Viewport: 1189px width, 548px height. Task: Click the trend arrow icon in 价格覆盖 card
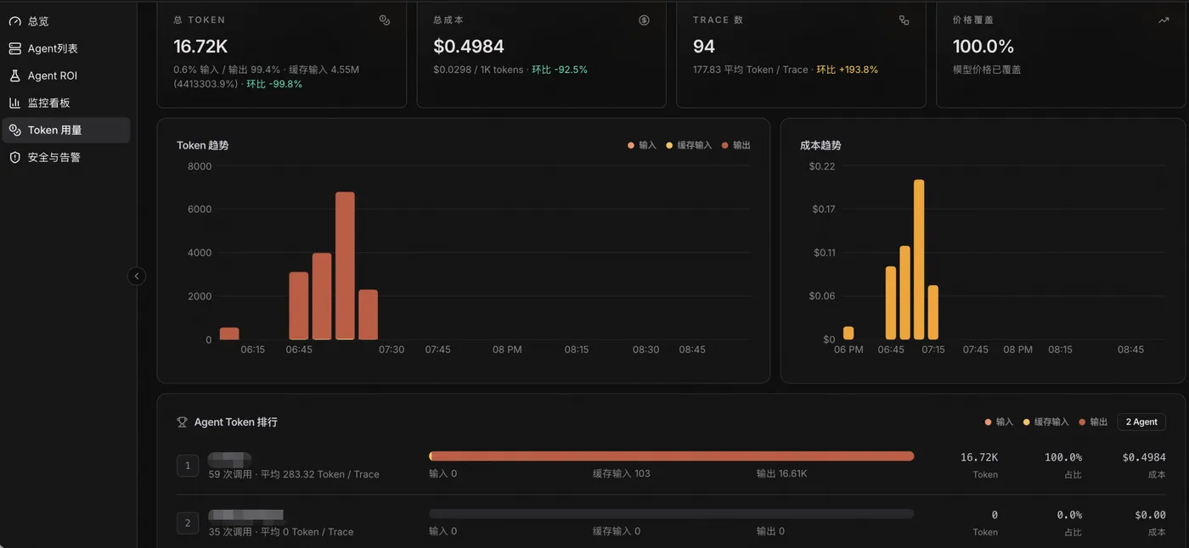pos(1164,20)
